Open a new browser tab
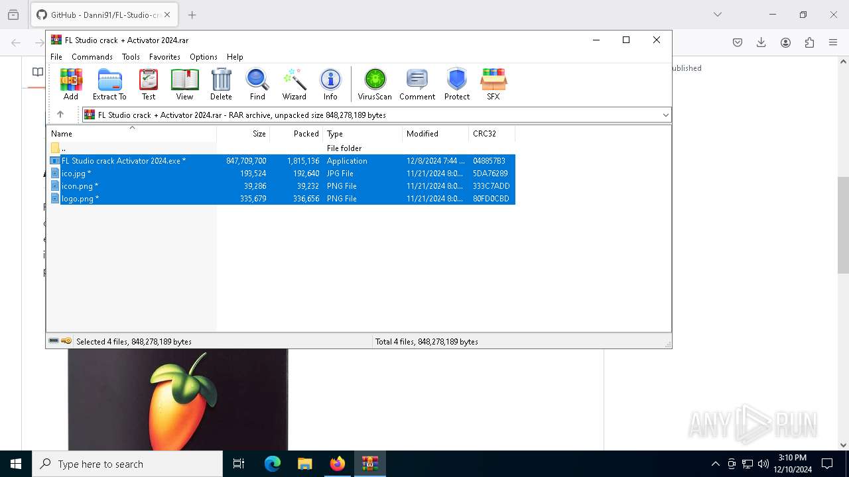 pos(192,15)
